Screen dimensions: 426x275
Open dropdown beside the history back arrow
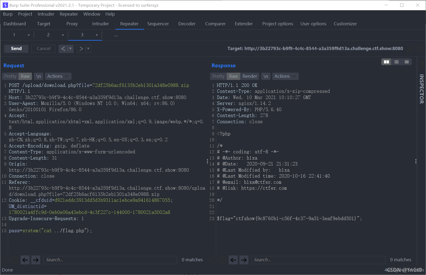[70, 49]
